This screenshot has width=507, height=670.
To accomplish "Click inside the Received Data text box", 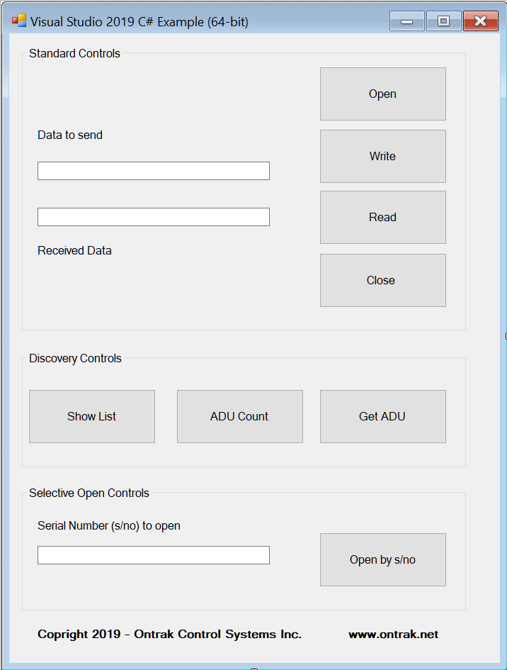I will pos(153,216).
